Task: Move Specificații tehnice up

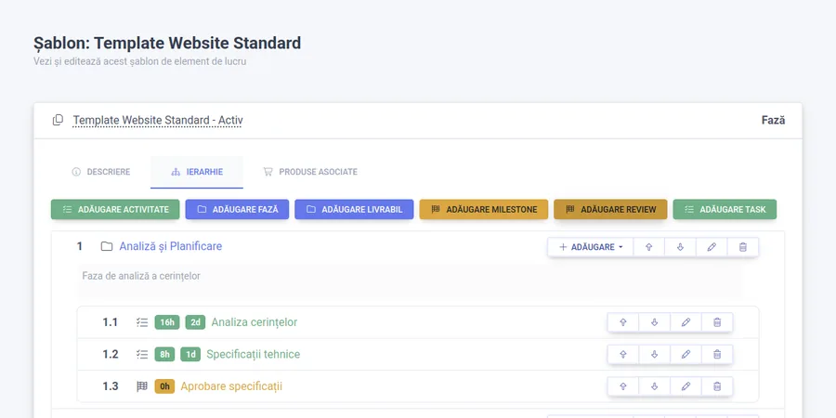Action: 622,355
